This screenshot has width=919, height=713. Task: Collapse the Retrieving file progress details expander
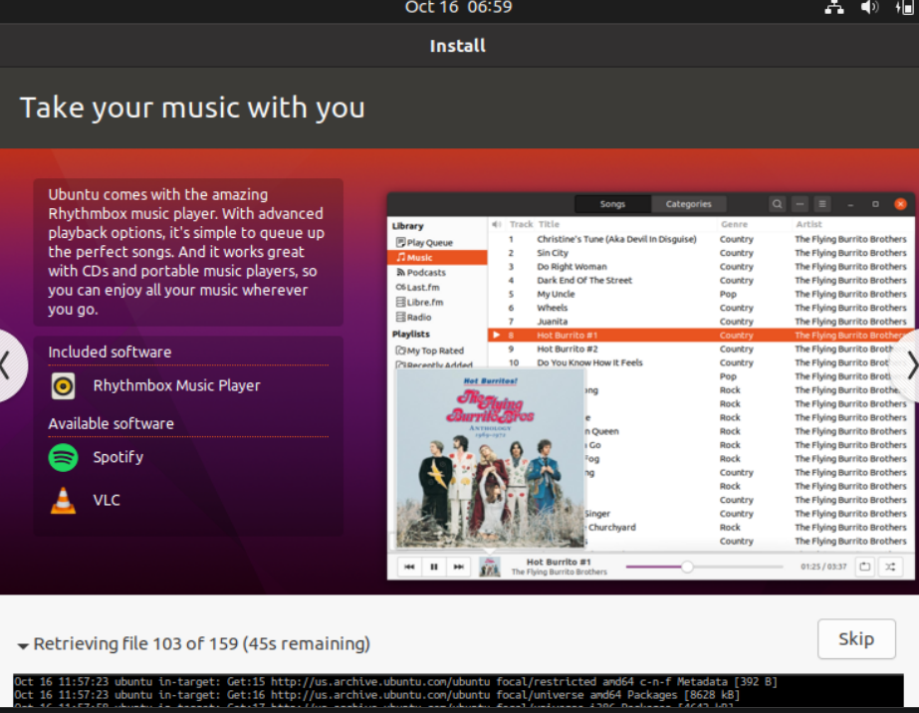23,645
